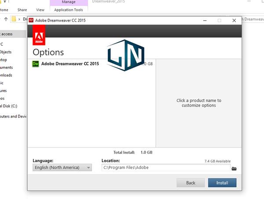Select Adobe Dreamweaver CC 2015 product row
This screenshot has width=264, height=199.
(x=92, y=64)
